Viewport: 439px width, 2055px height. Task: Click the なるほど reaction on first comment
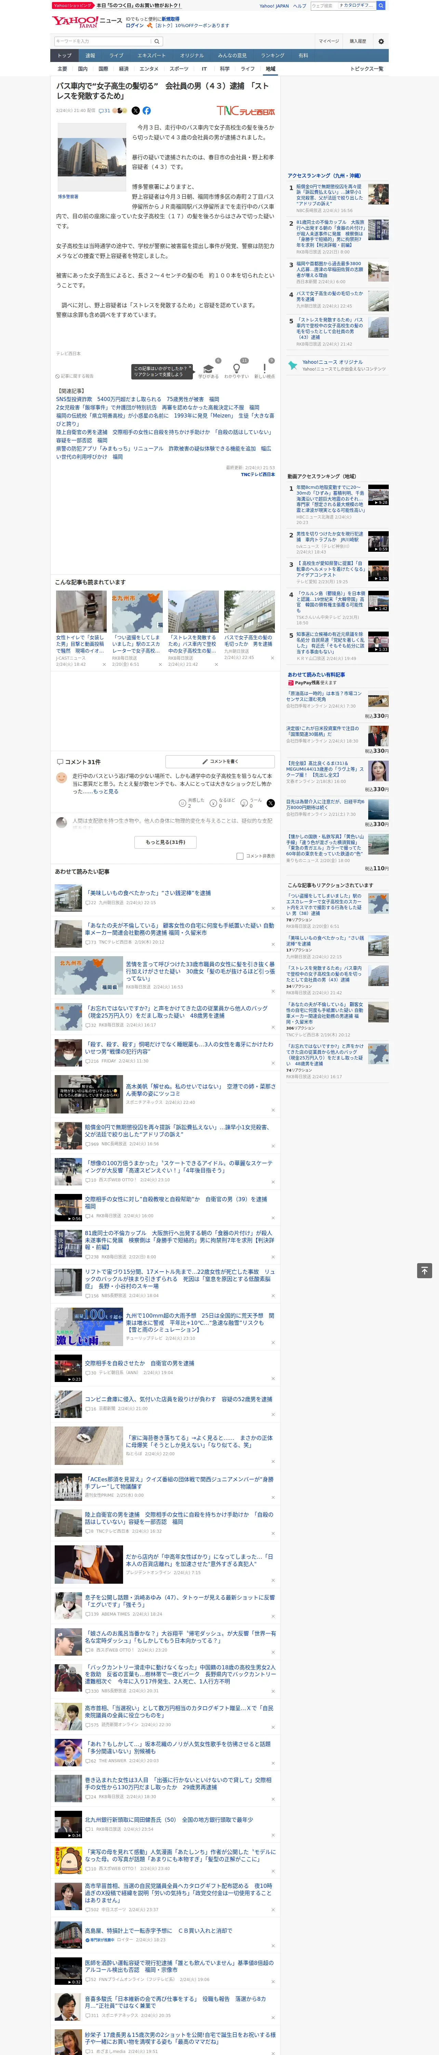[x=222, y=802]
